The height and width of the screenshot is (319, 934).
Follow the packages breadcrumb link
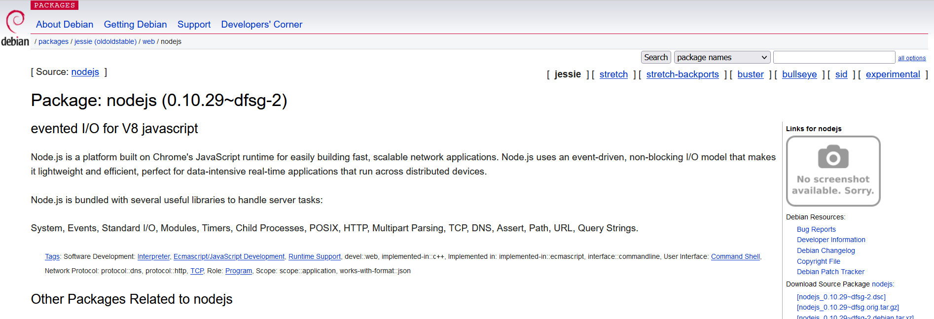53,42
